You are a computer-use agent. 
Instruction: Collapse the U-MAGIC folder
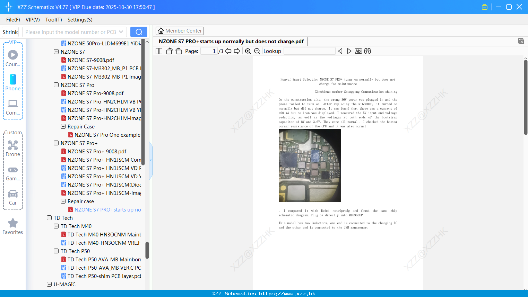[49, 284]
